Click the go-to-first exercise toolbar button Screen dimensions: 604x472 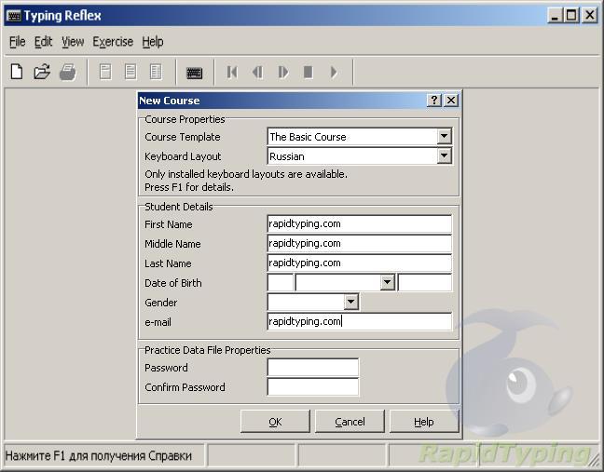[232, 72]
